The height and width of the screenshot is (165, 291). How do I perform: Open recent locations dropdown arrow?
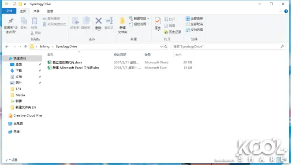pos(20,47)
